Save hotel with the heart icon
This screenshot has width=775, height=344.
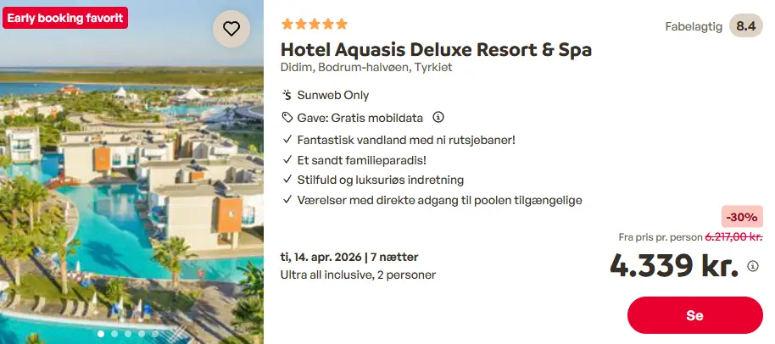tap(231, 29)
